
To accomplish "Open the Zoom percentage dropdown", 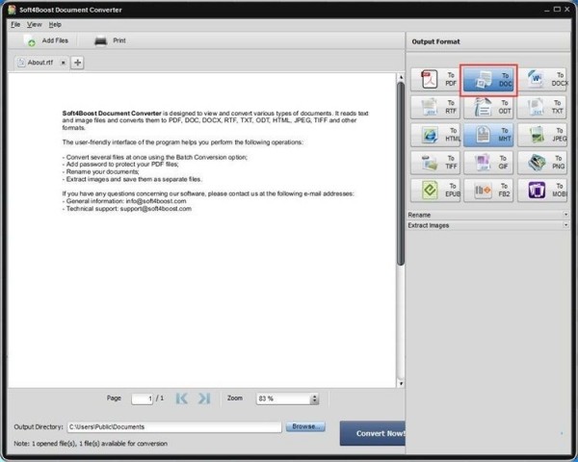I will pyautogui.click(x=314, y=398).
